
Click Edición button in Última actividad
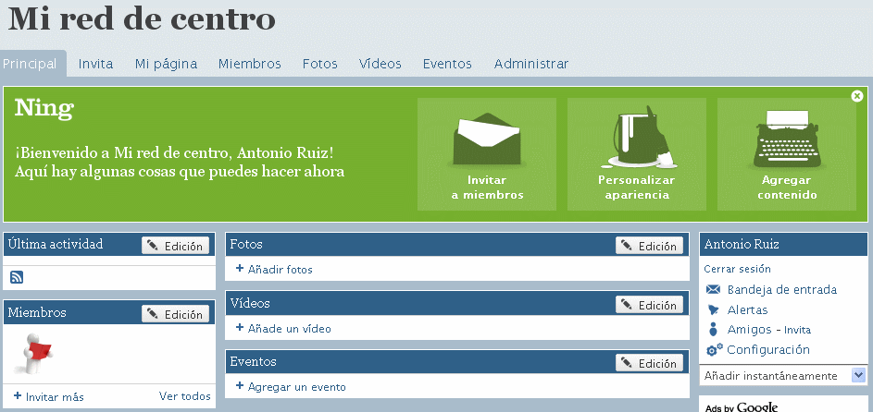click(x=175, y=246)
